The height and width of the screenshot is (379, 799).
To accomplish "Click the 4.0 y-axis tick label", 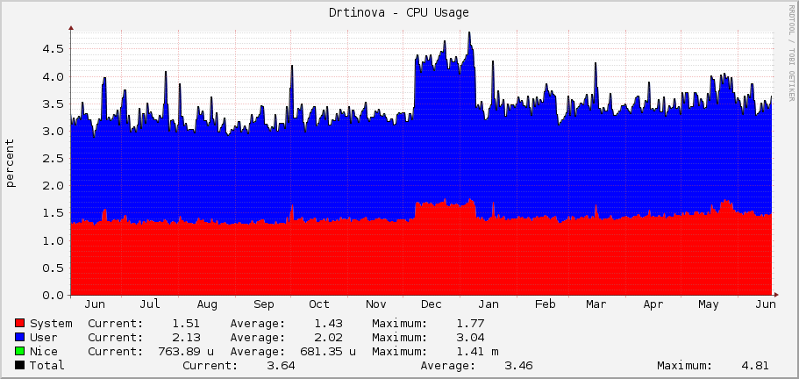I will point(52,77).
